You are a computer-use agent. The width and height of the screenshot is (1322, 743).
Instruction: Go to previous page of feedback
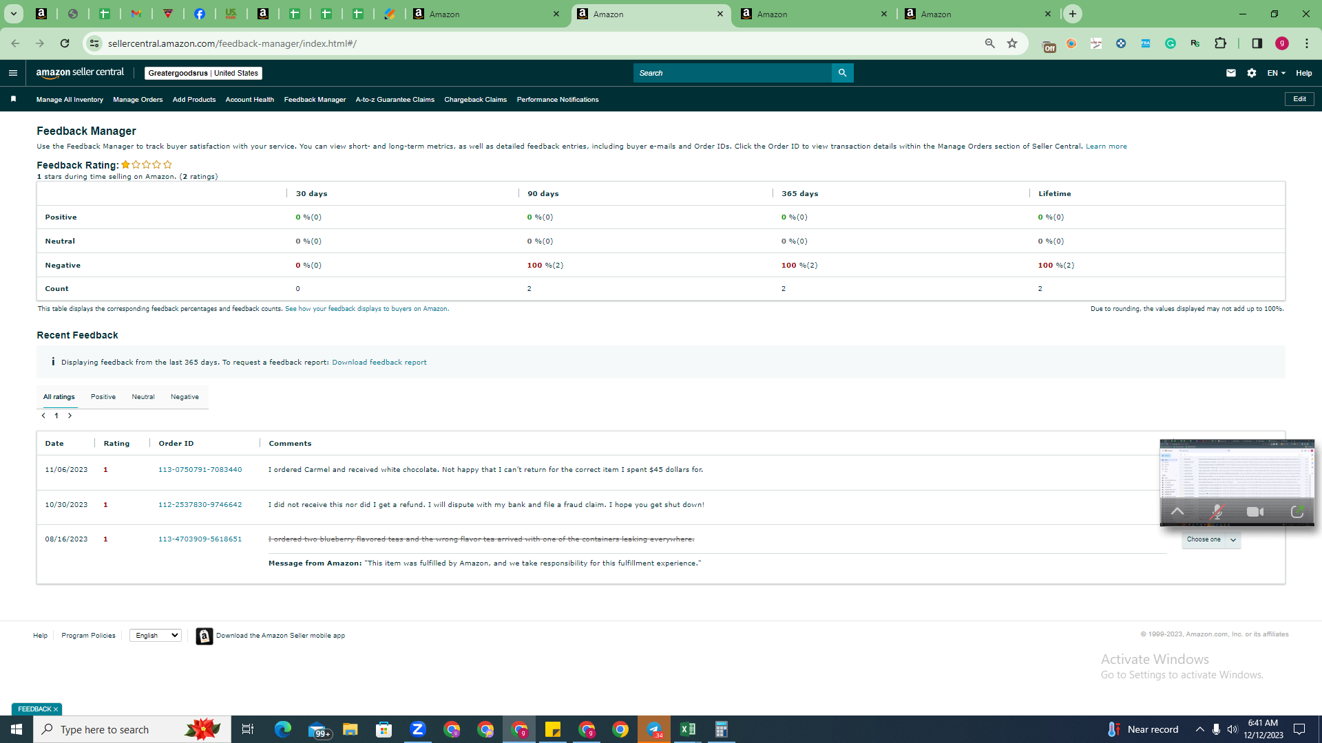click(x=43, y=416)
